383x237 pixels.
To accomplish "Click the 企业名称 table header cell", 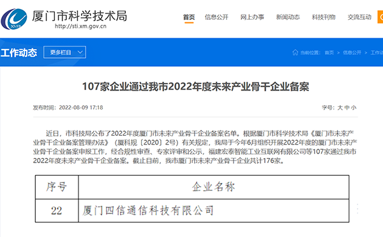I will (x=213, y=187).
